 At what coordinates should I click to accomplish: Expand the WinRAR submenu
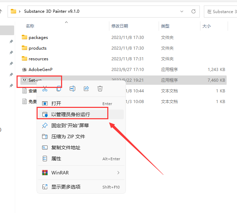[81, 173]
